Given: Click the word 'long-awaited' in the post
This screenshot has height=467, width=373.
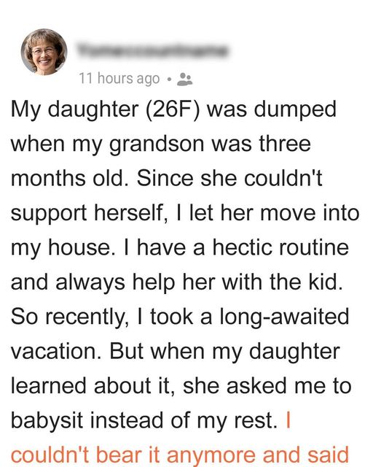Looking at the screenshot, I should point(284,317).
